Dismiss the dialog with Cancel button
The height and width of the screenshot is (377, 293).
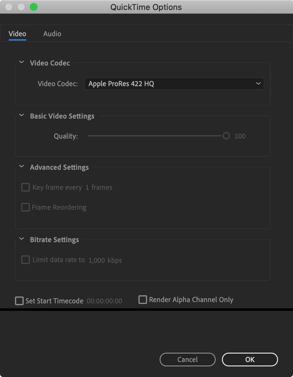pos(187,360)
